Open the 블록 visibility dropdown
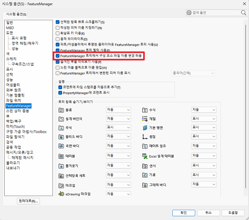 (x=118, y=110)
